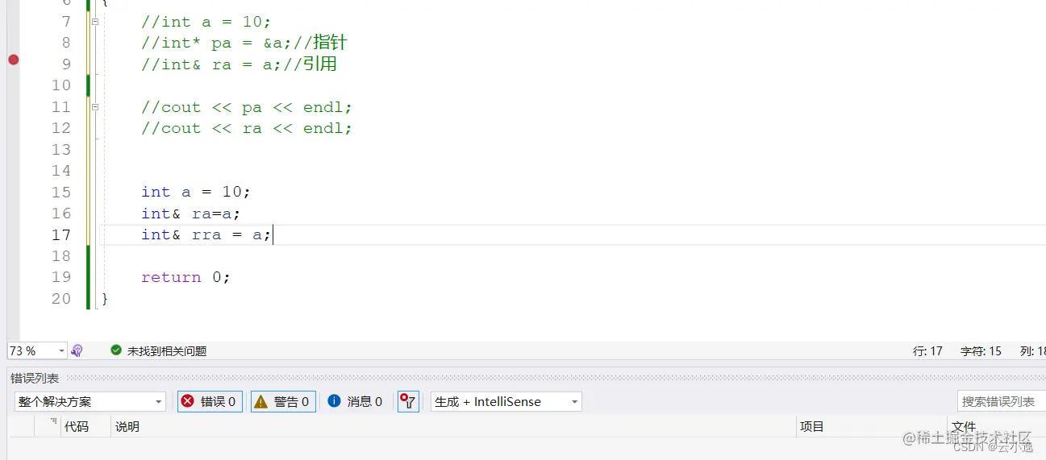Click the commented line '//int& ra = a;//引用'

239,64
